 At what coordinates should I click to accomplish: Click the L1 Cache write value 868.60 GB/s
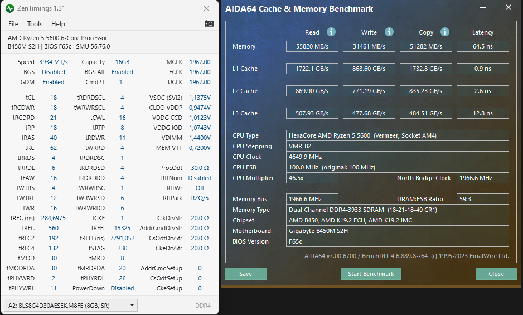tap(369, 69)
